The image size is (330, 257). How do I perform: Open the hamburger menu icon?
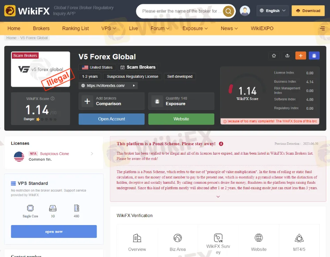coord(322,28)
